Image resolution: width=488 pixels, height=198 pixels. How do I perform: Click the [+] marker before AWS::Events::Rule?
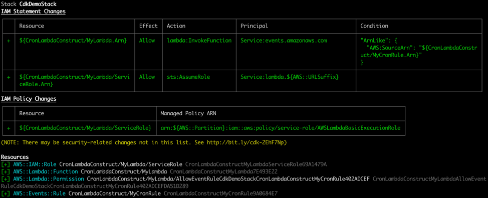point(6,193)
